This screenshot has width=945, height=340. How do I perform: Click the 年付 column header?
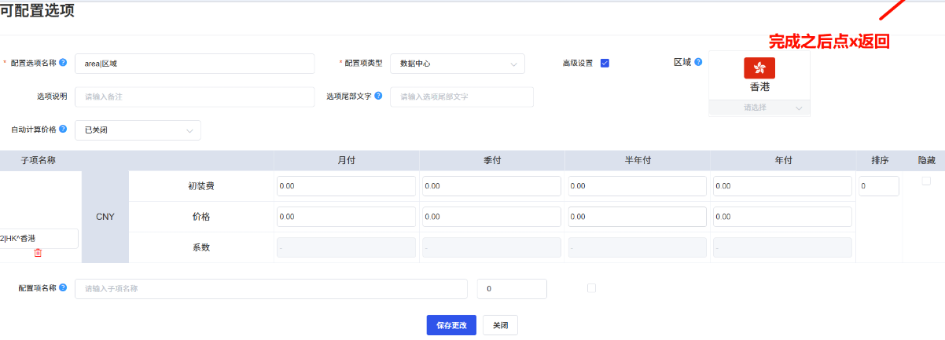(x=783, y=160)
